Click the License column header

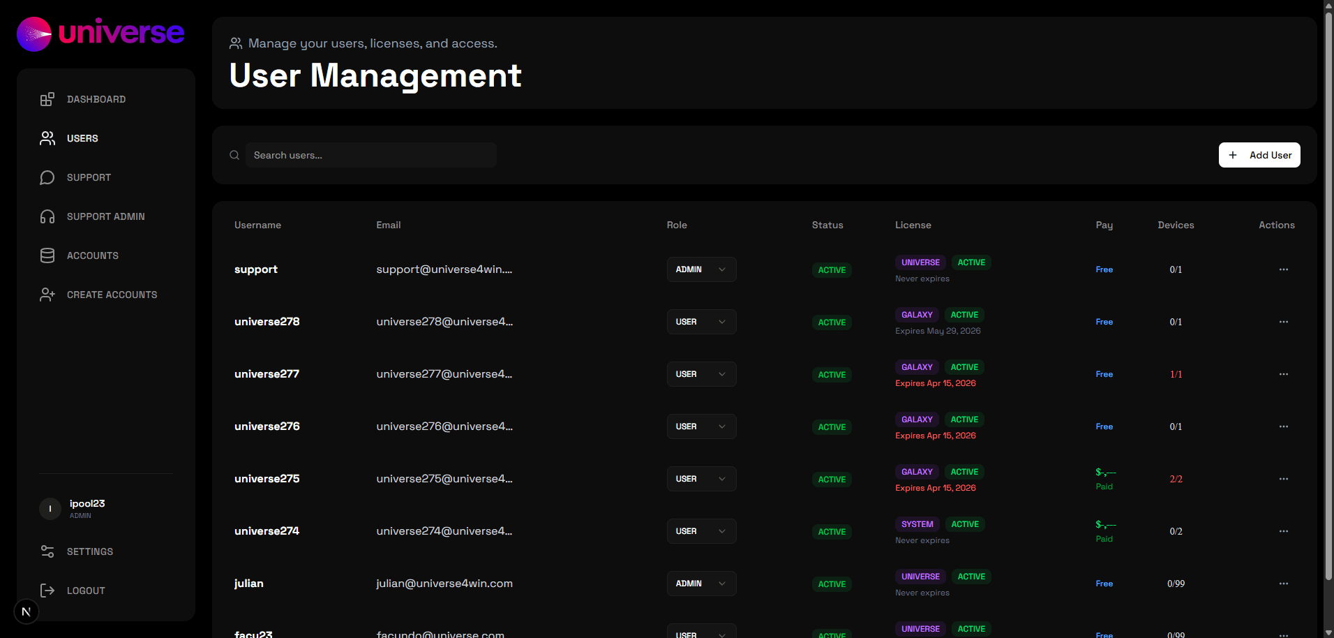[913, 225]
